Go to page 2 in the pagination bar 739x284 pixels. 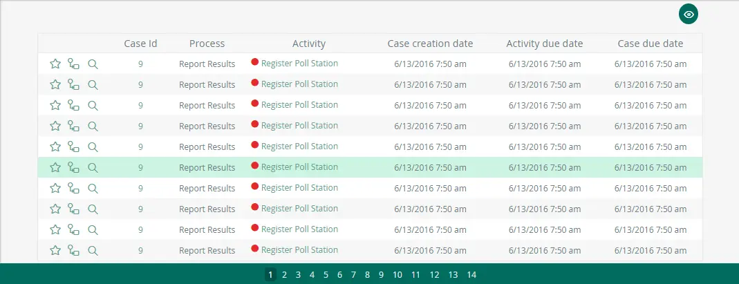(x=284, y=274)
